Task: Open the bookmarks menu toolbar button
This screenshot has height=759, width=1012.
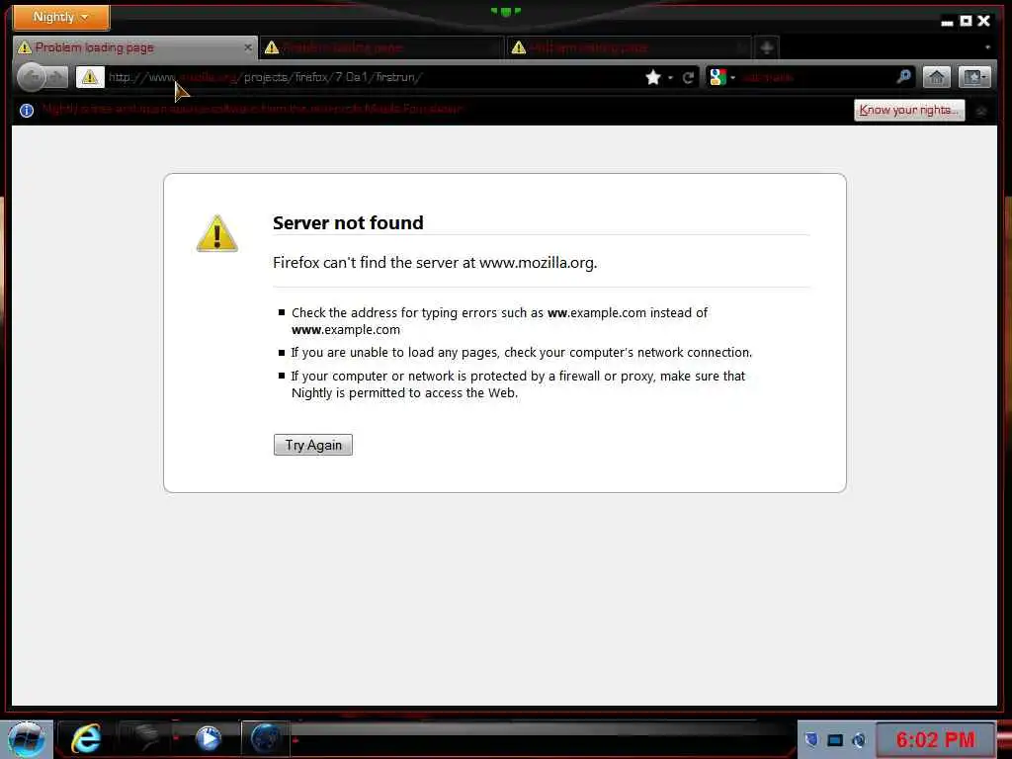Action: (973, 77)
